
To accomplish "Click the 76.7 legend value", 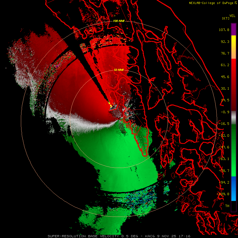I will (225, 53).
